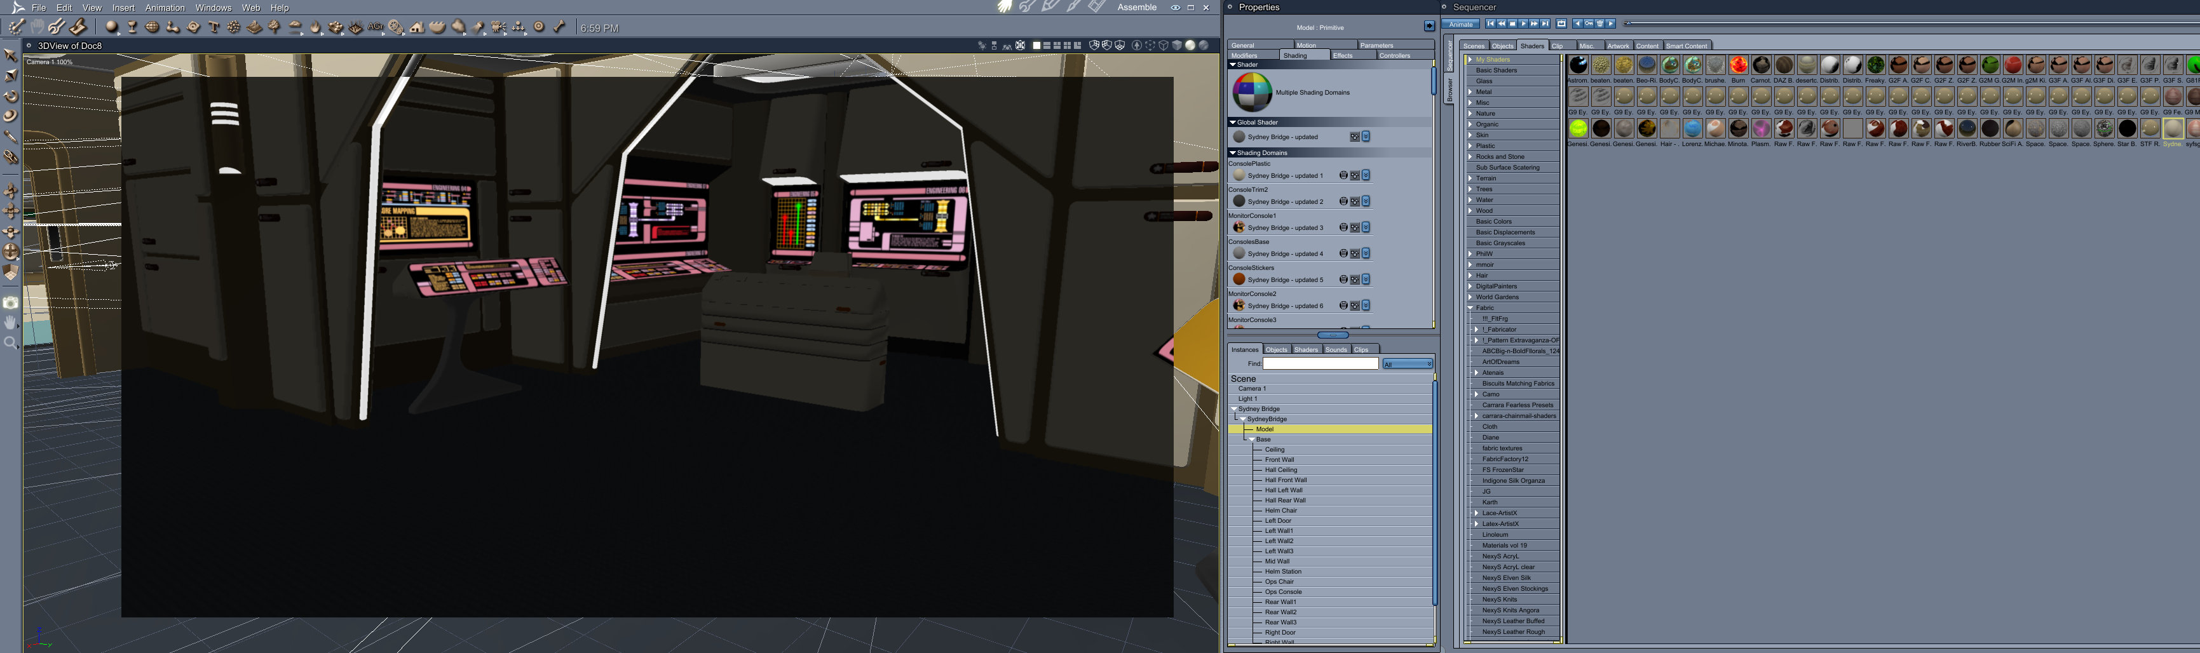Select Camera 1 in the scene tree
The width and height of the screenshot is (2200, 653).
[1252, 388]
